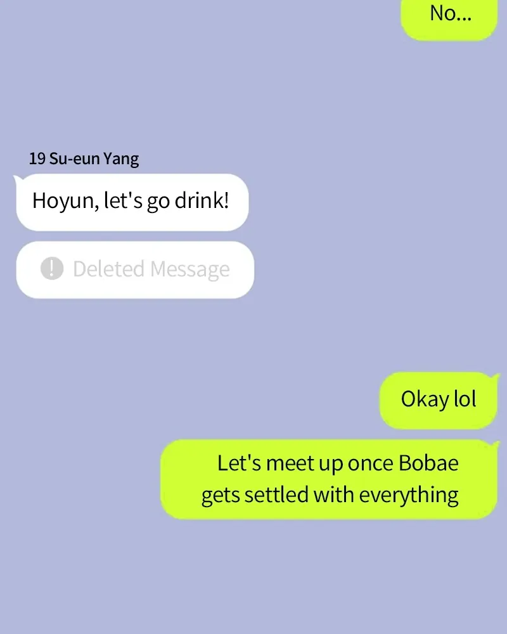
Task: Click the tail of the "Let's meet up" bubble
Action: pos(495,445)
